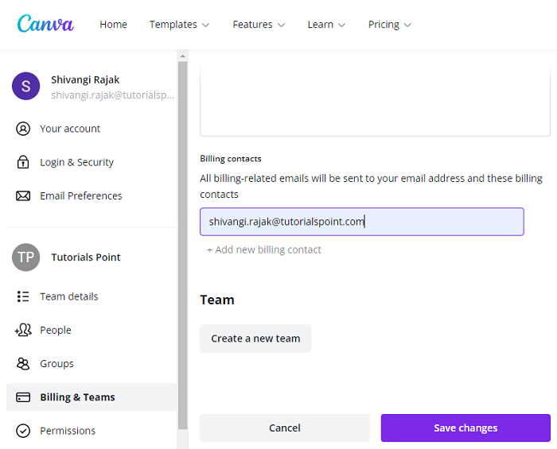Image resolution: width=557 pixels, height=449 pixels.
Task: Click the billing contact email field
Action: click(x=361, y=222)
